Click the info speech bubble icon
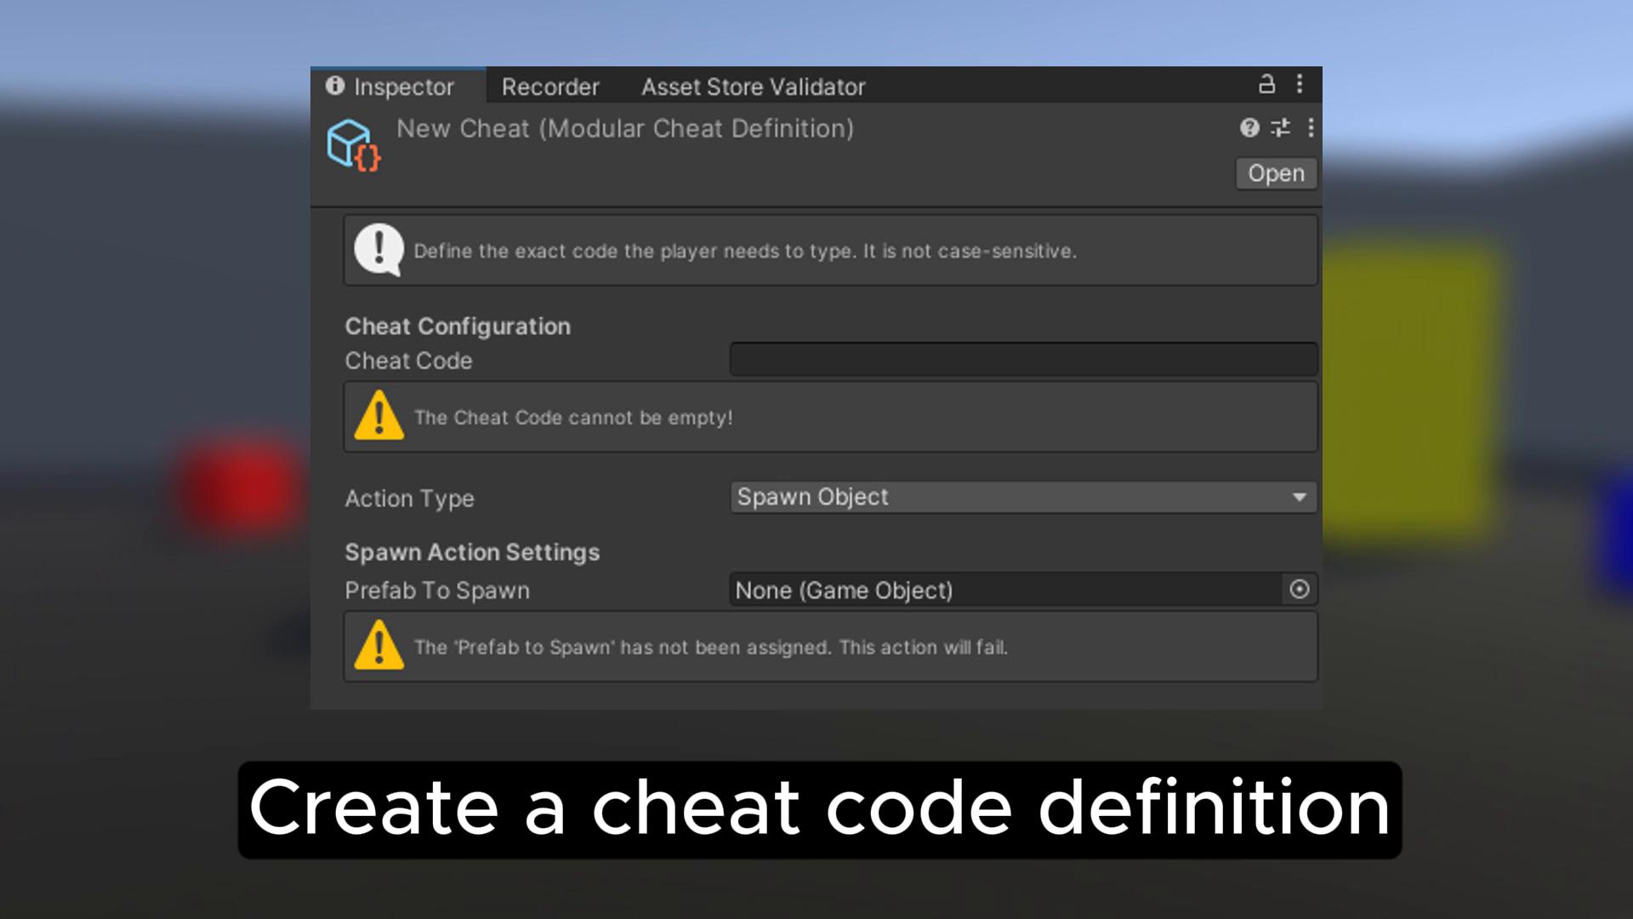1633x919 pixels. click(378, 249)
